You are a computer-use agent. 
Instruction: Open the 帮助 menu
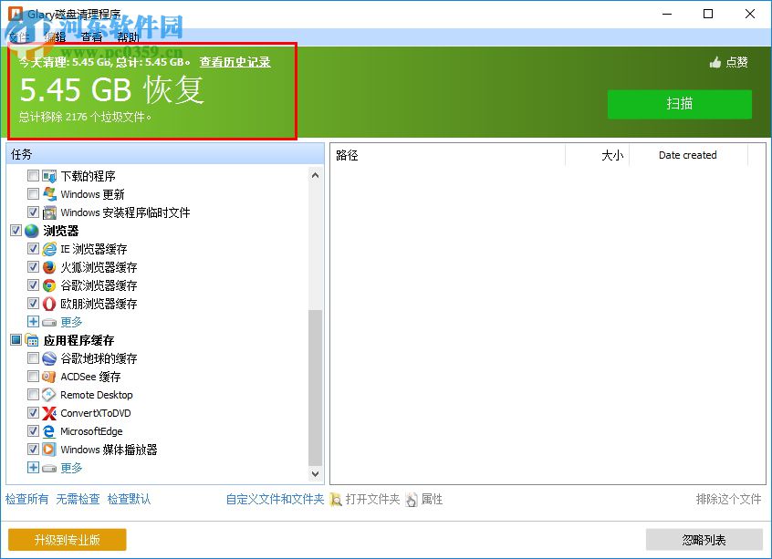click(x=126, y=37)
